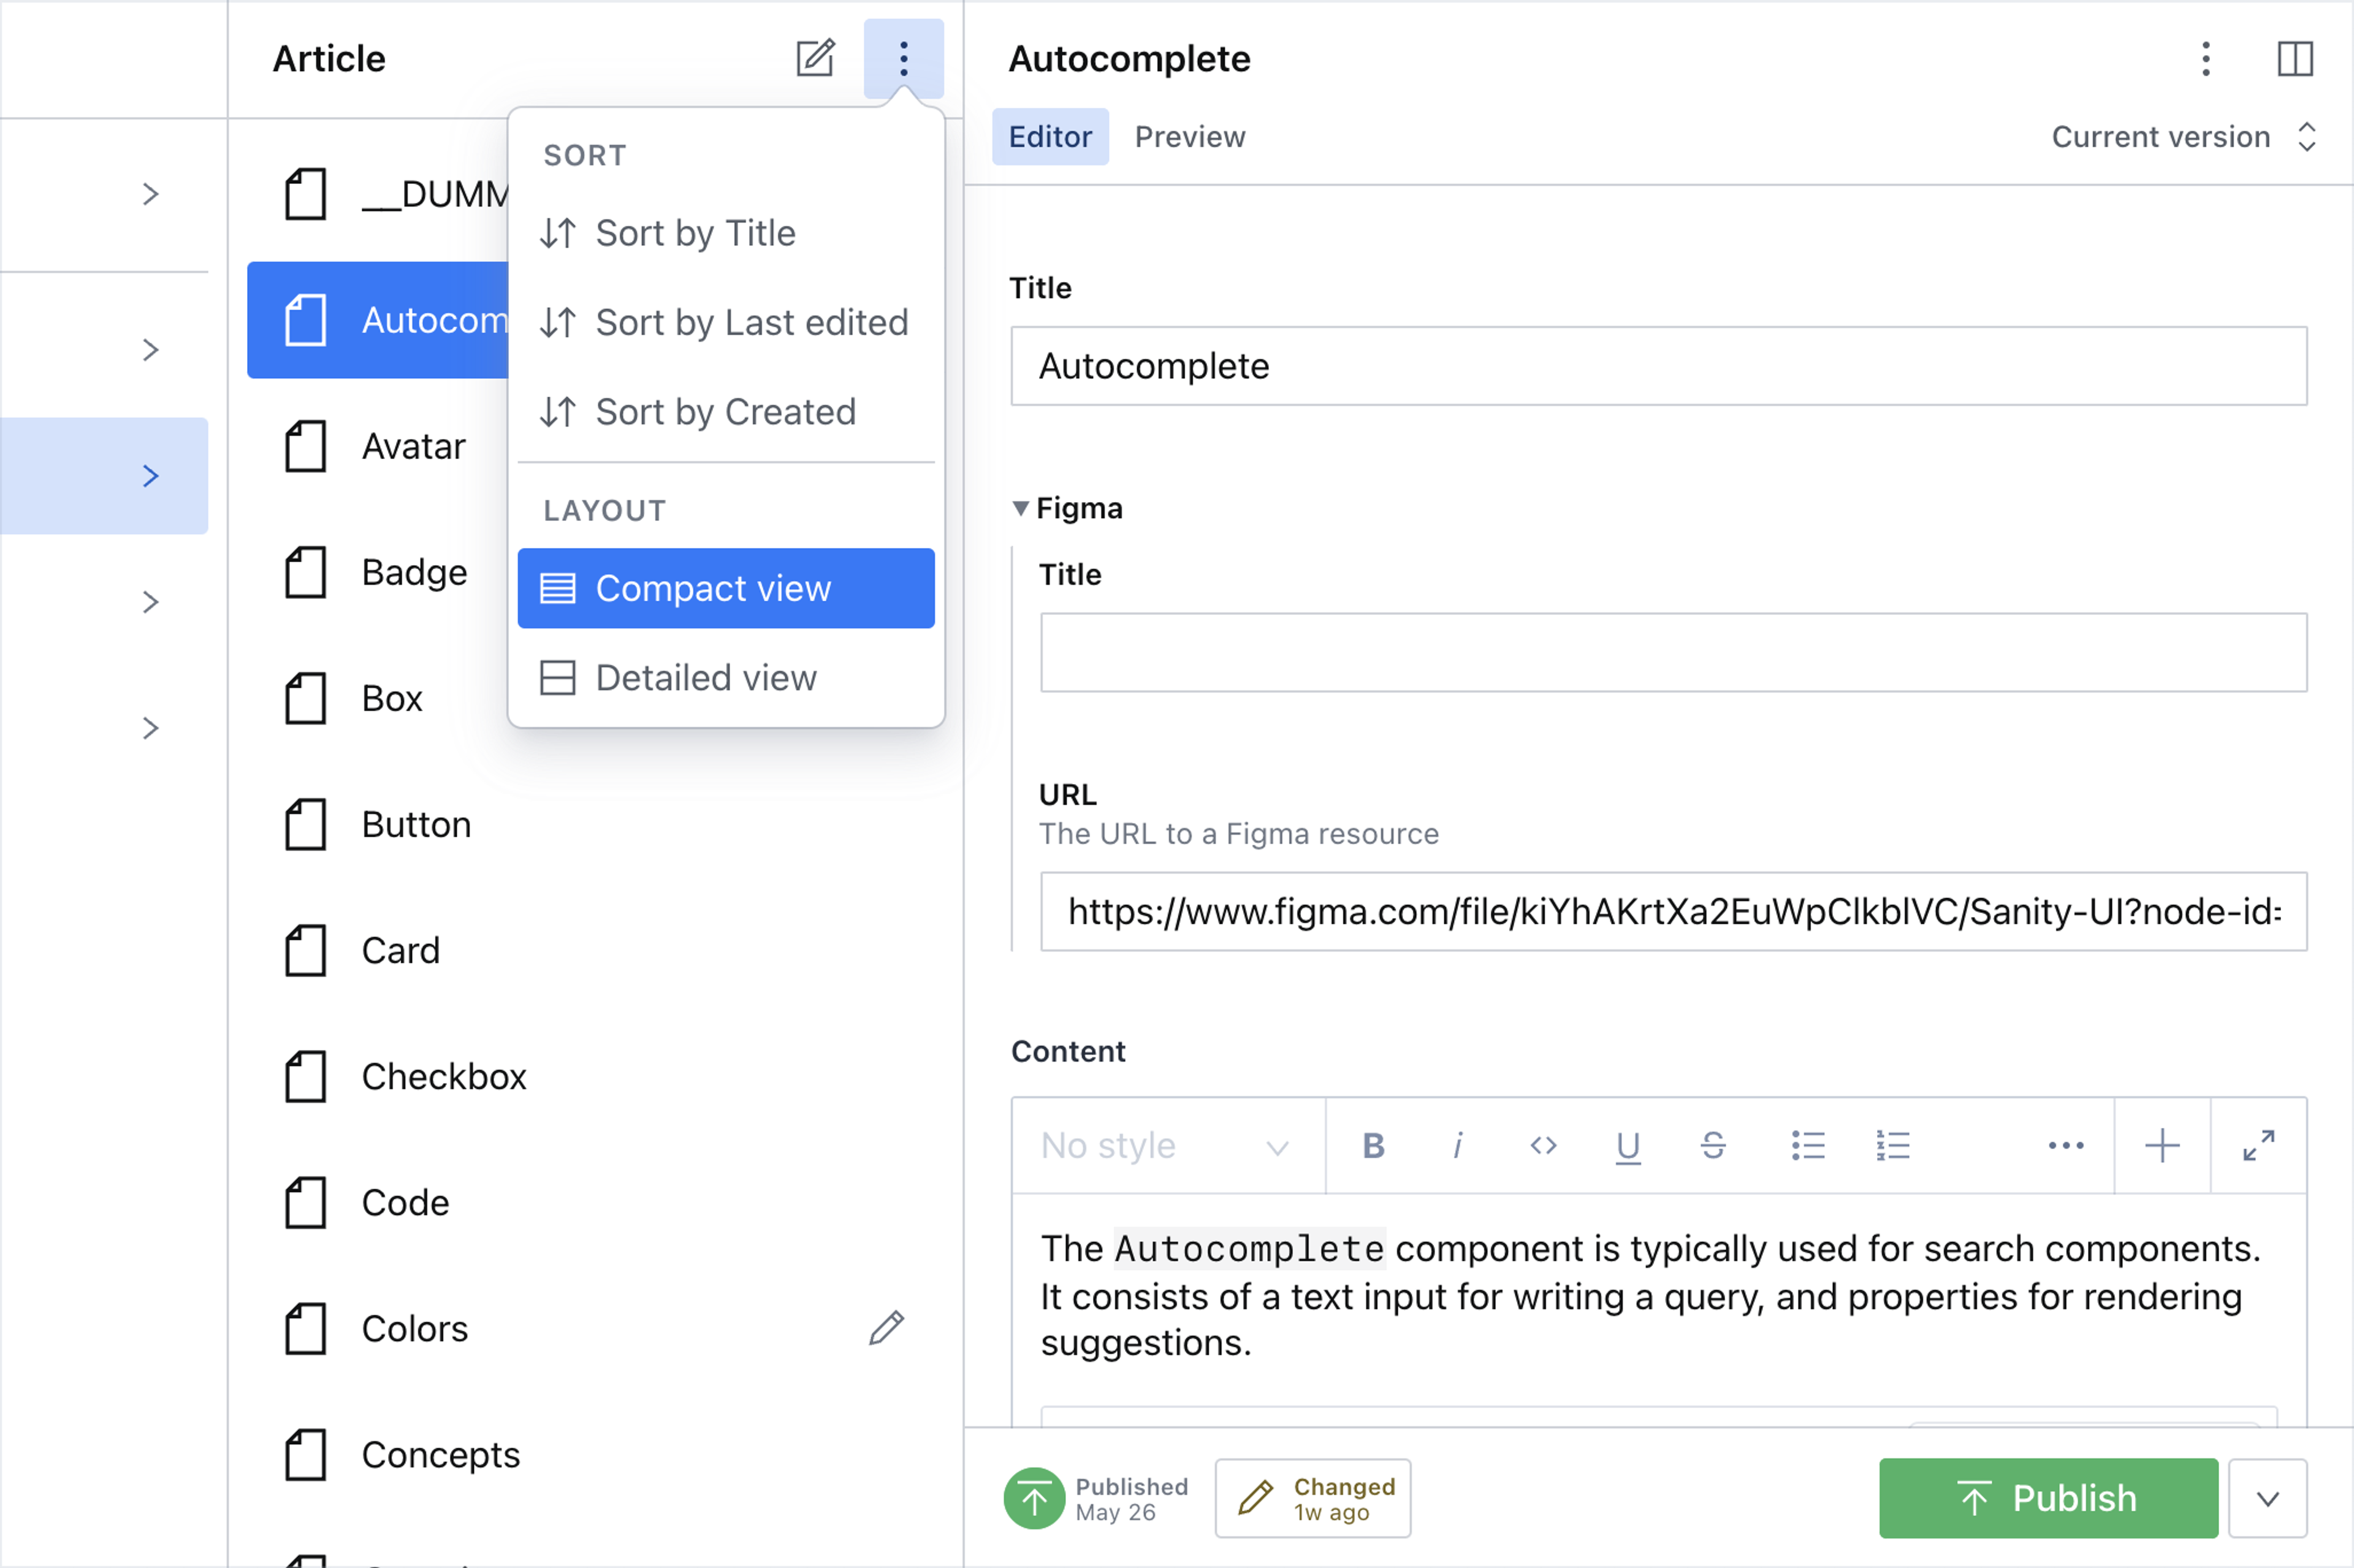Open Autocomplete document's three-dot menu

coord(2205,59)
